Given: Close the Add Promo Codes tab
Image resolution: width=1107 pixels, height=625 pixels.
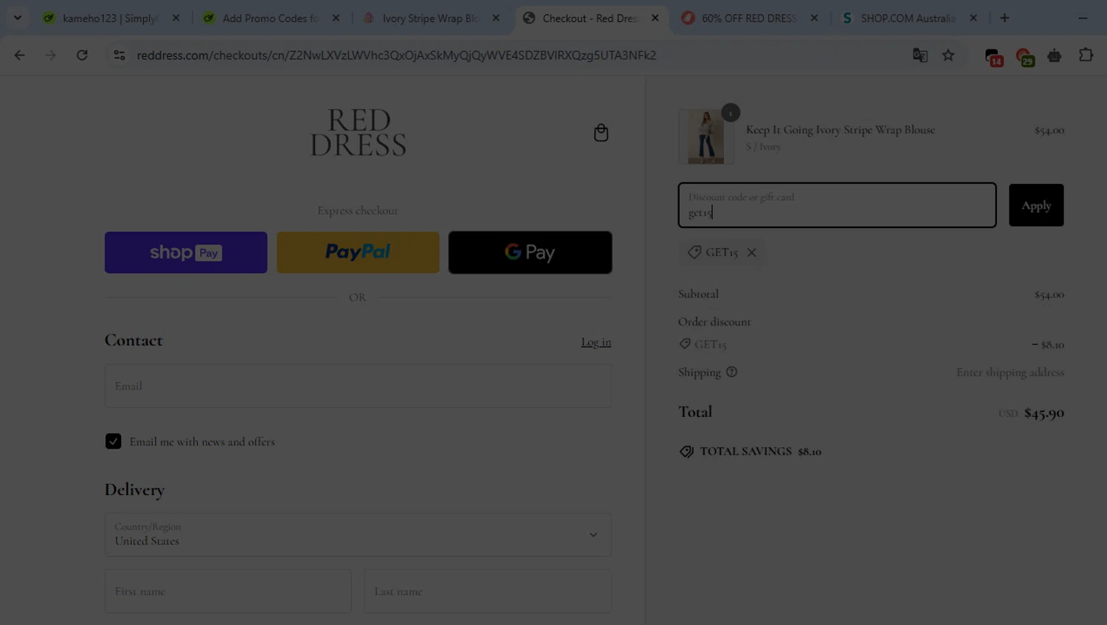Looking at the screenshot, I should [x=336, y=18].
